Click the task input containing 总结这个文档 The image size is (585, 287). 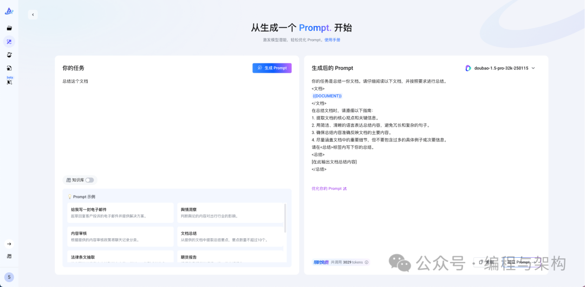(x=177, y=125)
